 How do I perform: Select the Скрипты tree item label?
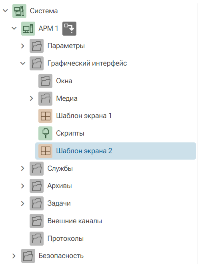(70, 134)
